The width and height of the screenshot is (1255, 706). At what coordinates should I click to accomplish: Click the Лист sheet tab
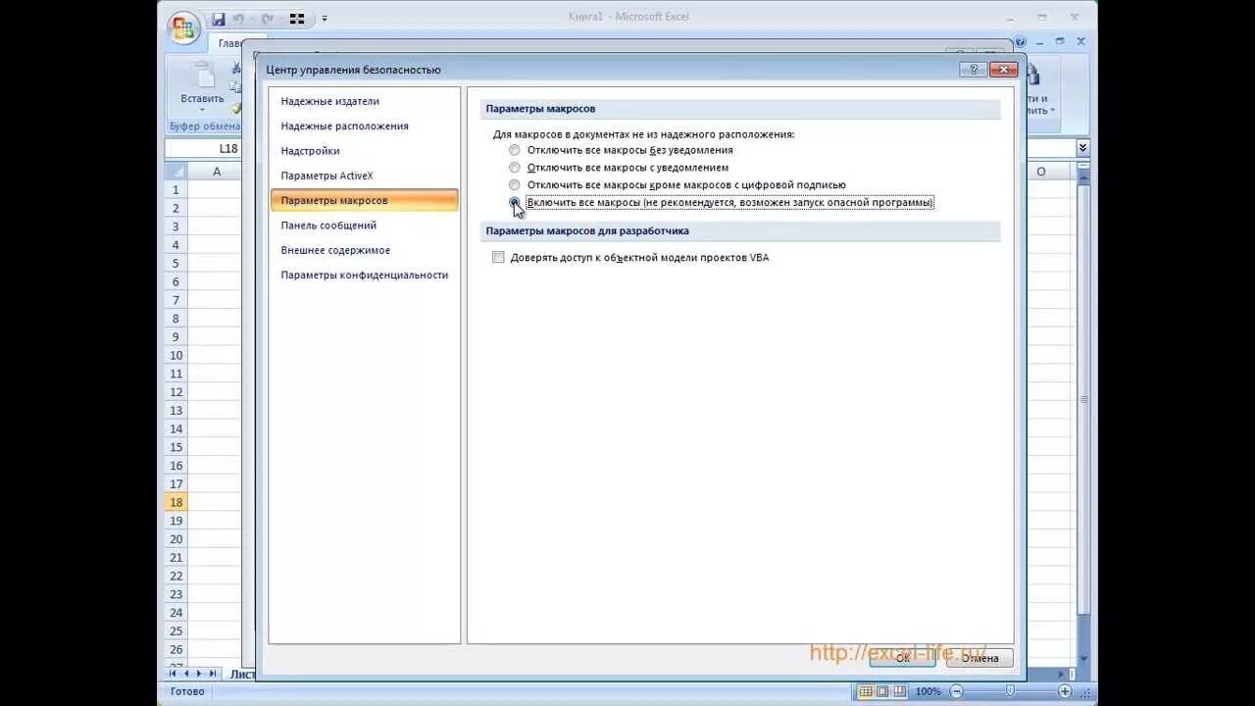point(241,674)
